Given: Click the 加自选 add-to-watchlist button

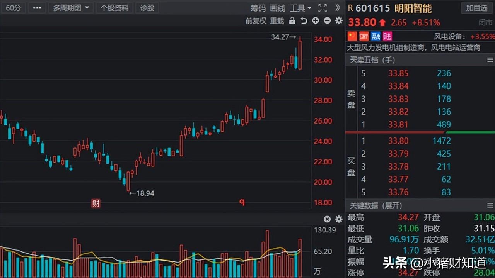Looking at the screenshot, I should click(476, 8).
